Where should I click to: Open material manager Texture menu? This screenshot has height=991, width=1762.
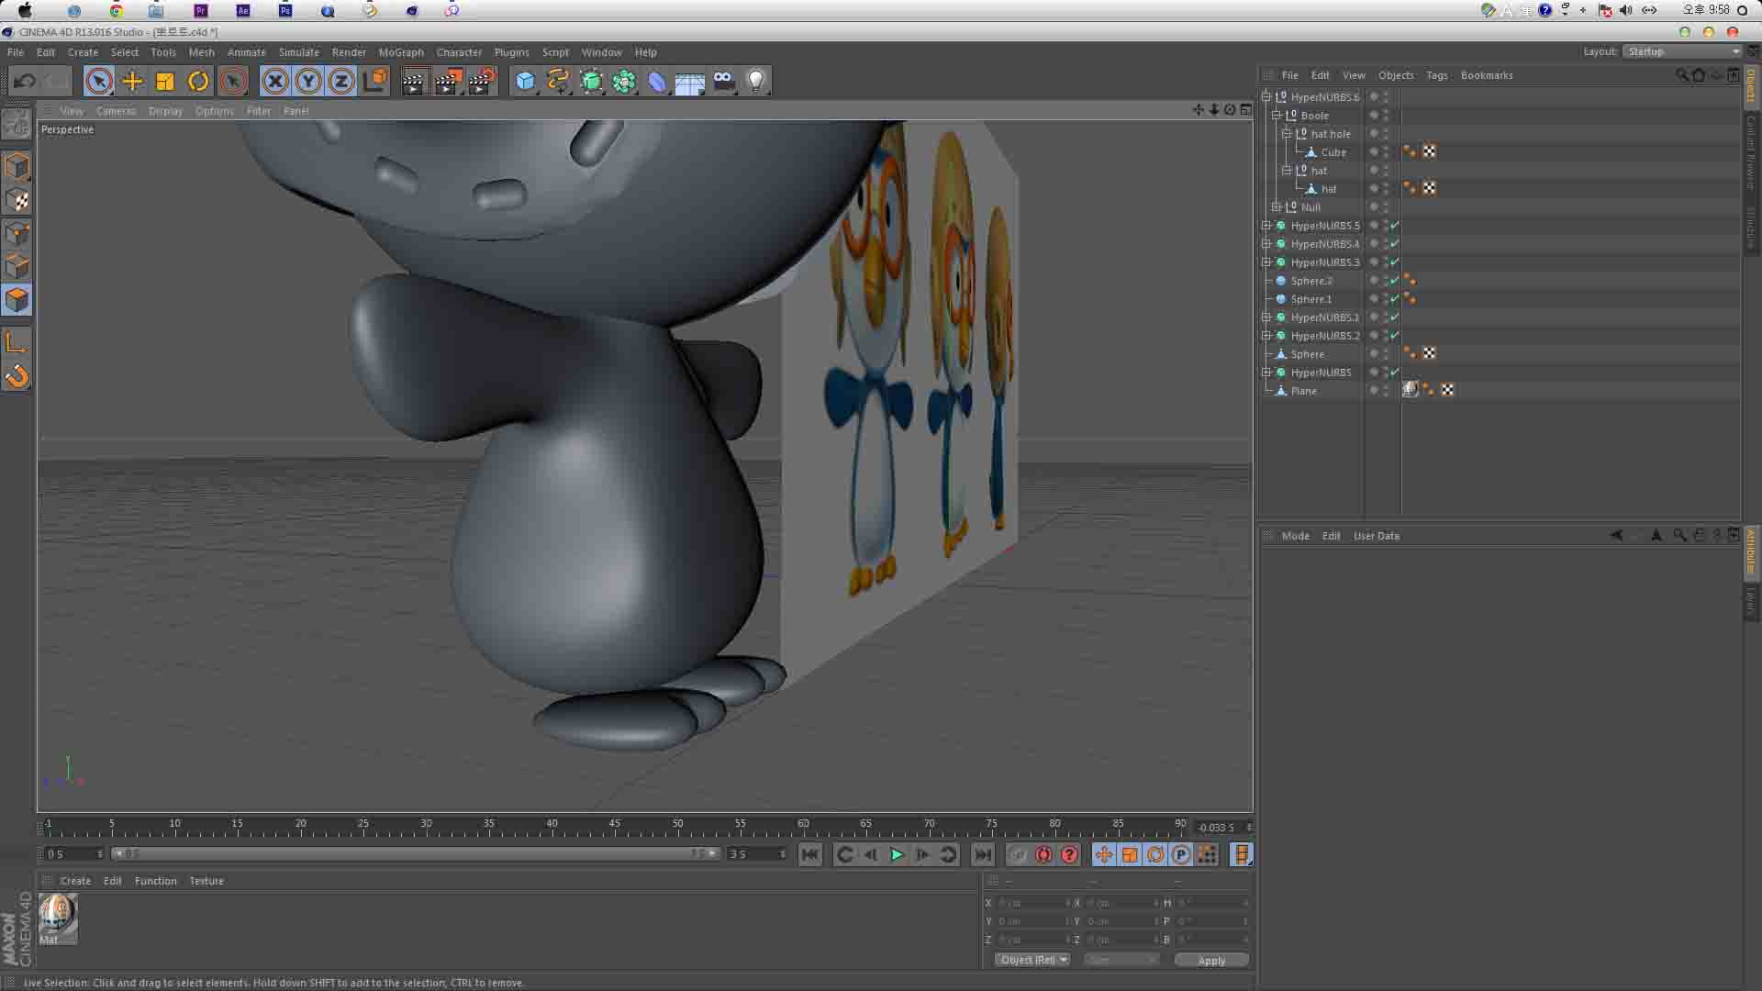coord(206,881)
